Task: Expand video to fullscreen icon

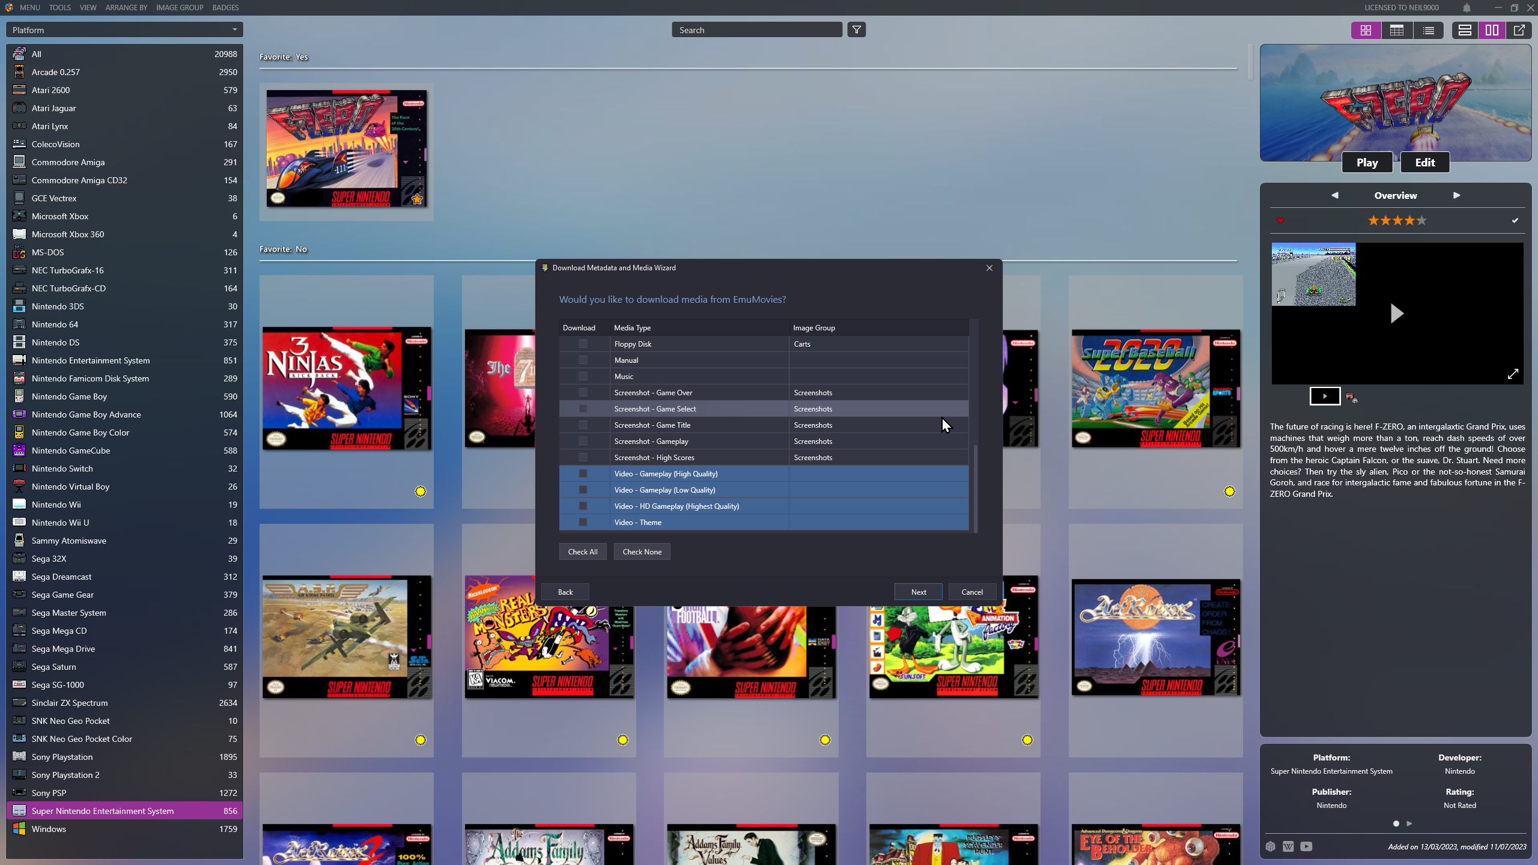Action: [x=1513, y=374]
